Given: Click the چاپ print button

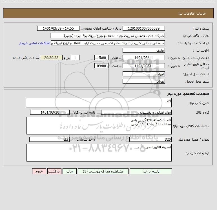Looking at the screenshot, I should tap(70, 171).
